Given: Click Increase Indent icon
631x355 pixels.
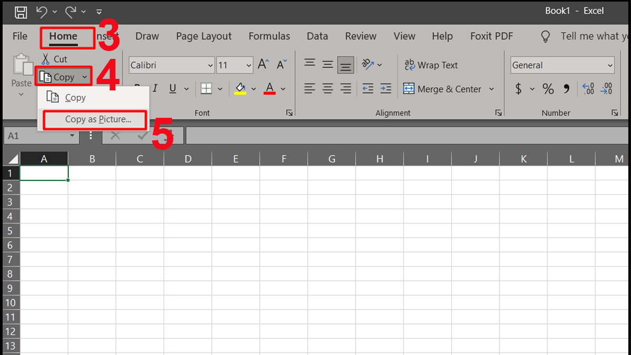Looking at the screenshot, I should pyautogui.click(x=386, y=89).
